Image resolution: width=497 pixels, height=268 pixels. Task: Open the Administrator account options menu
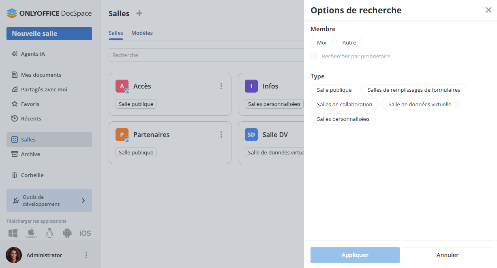click(x=86, y=255)
